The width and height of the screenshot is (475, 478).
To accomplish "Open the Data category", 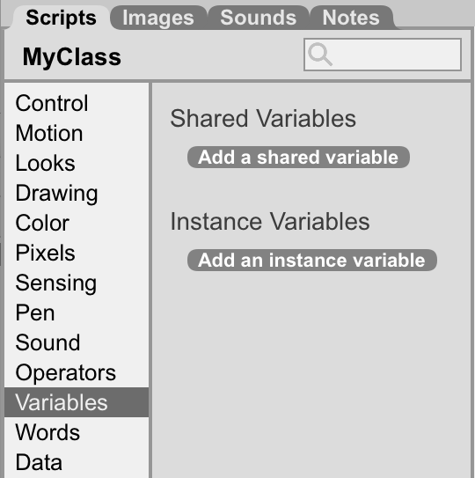I will (77, 462).
